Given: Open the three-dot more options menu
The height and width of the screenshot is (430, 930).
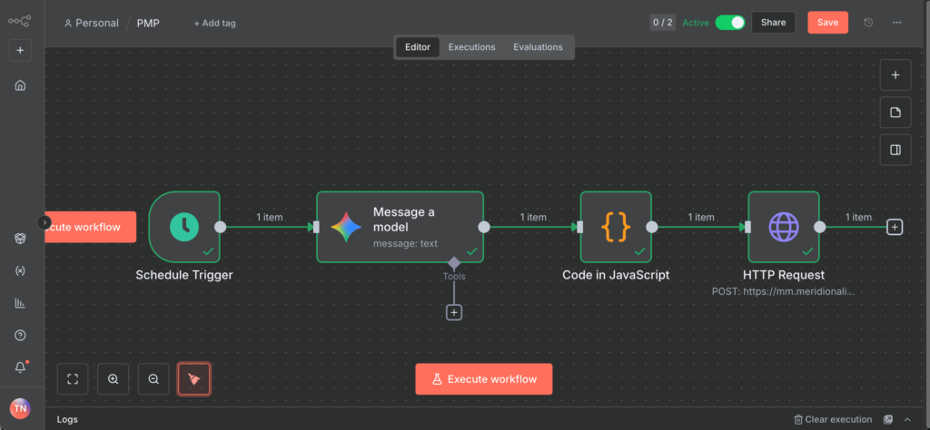Looking at the screenshot, I should pyautogui.click(x=896, y=23).
